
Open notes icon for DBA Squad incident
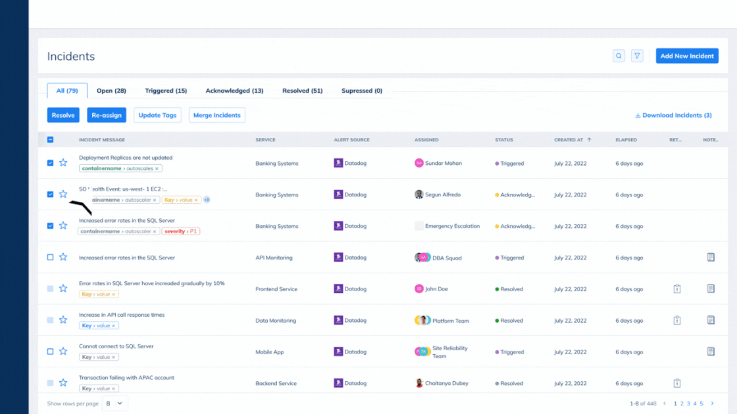(x=711, y=257)
